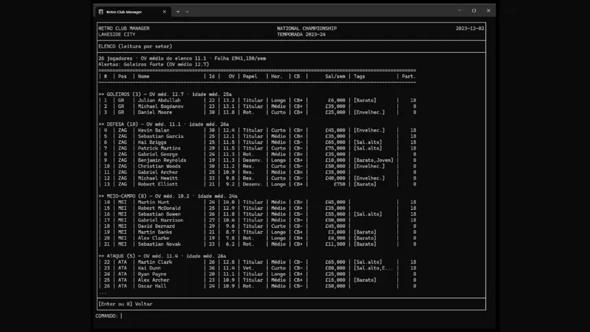Close the Retro Club Manager tab
This screenshot has width=590, height=332.
click(165, 12)
